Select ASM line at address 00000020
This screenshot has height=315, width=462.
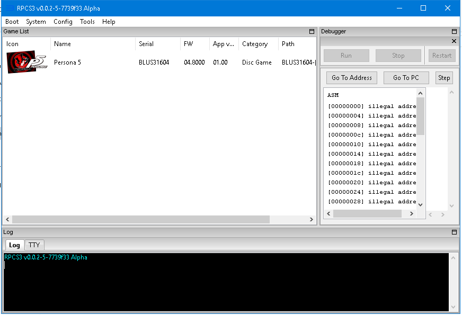click(x=372, y=183)
